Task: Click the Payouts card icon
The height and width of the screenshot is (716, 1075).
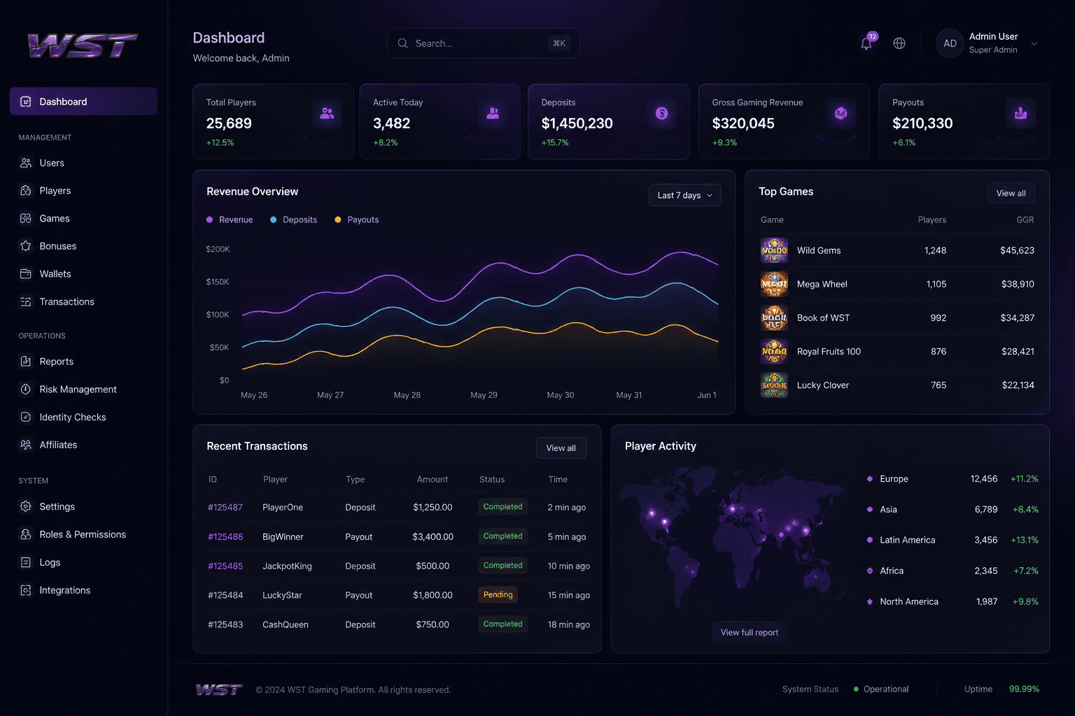Action: 1020,113
